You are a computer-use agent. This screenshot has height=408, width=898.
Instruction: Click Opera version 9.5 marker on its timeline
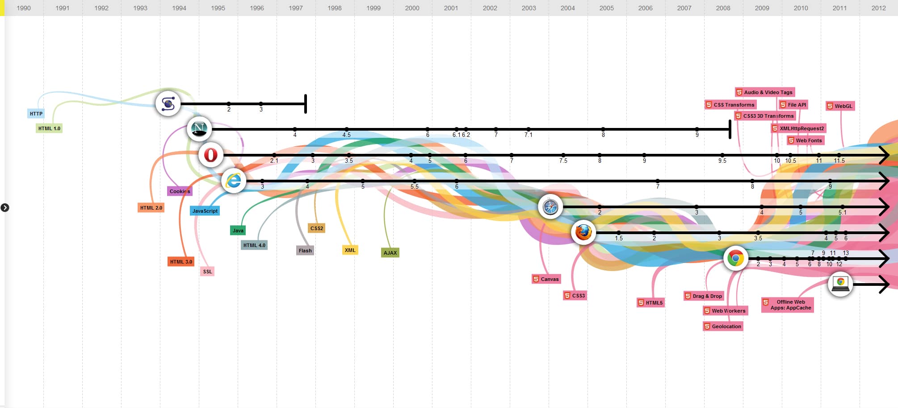[x=722, y=155]
